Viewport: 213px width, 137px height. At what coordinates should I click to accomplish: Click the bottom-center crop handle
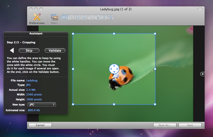(x=114, y=104)
